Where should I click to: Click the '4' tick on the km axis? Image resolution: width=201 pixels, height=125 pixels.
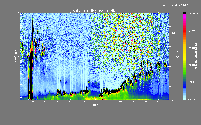19,13
